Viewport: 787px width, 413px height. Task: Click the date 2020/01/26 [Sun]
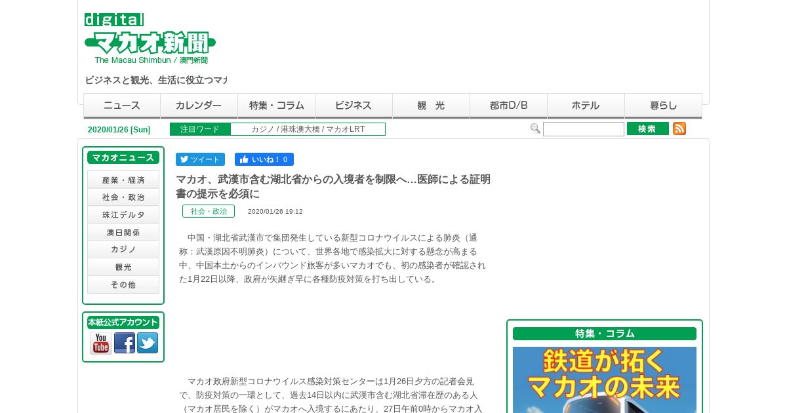click(x=119, y=130)
